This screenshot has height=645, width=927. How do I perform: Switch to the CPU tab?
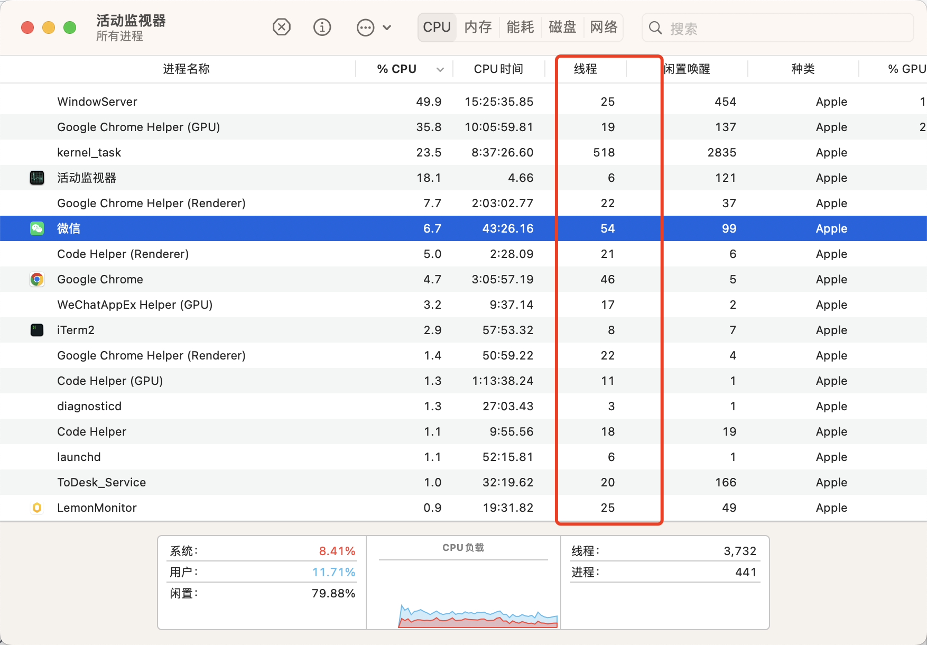coord(437,27)
